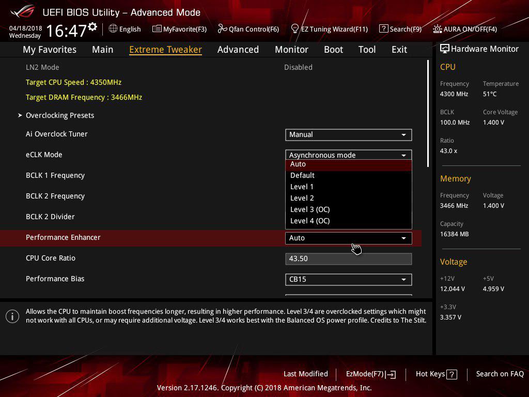Click Target CPU Speed : 4350MHz text

coord(73,82)
